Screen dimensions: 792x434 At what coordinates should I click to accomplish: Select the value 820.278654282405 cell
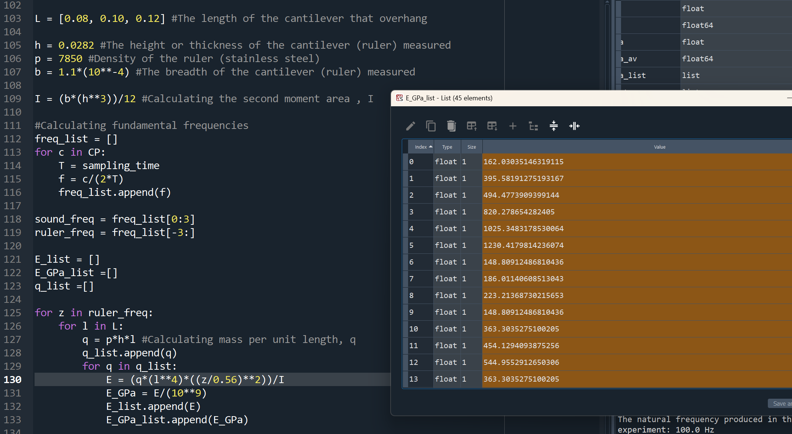pos(519,212)
